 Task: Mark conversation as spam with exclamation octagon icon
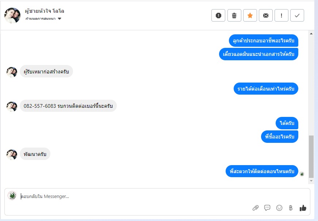pyautogui.click(x=218, y=15)
